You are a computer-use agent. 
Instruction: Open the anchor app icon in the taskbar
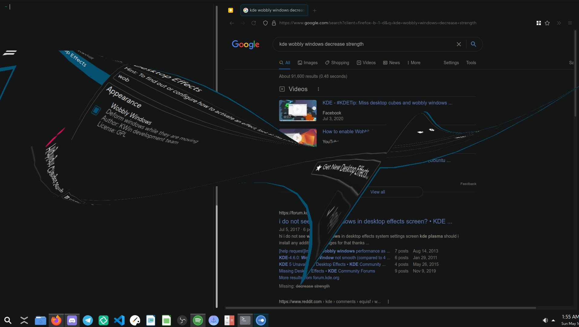click(x=214, y=320)
